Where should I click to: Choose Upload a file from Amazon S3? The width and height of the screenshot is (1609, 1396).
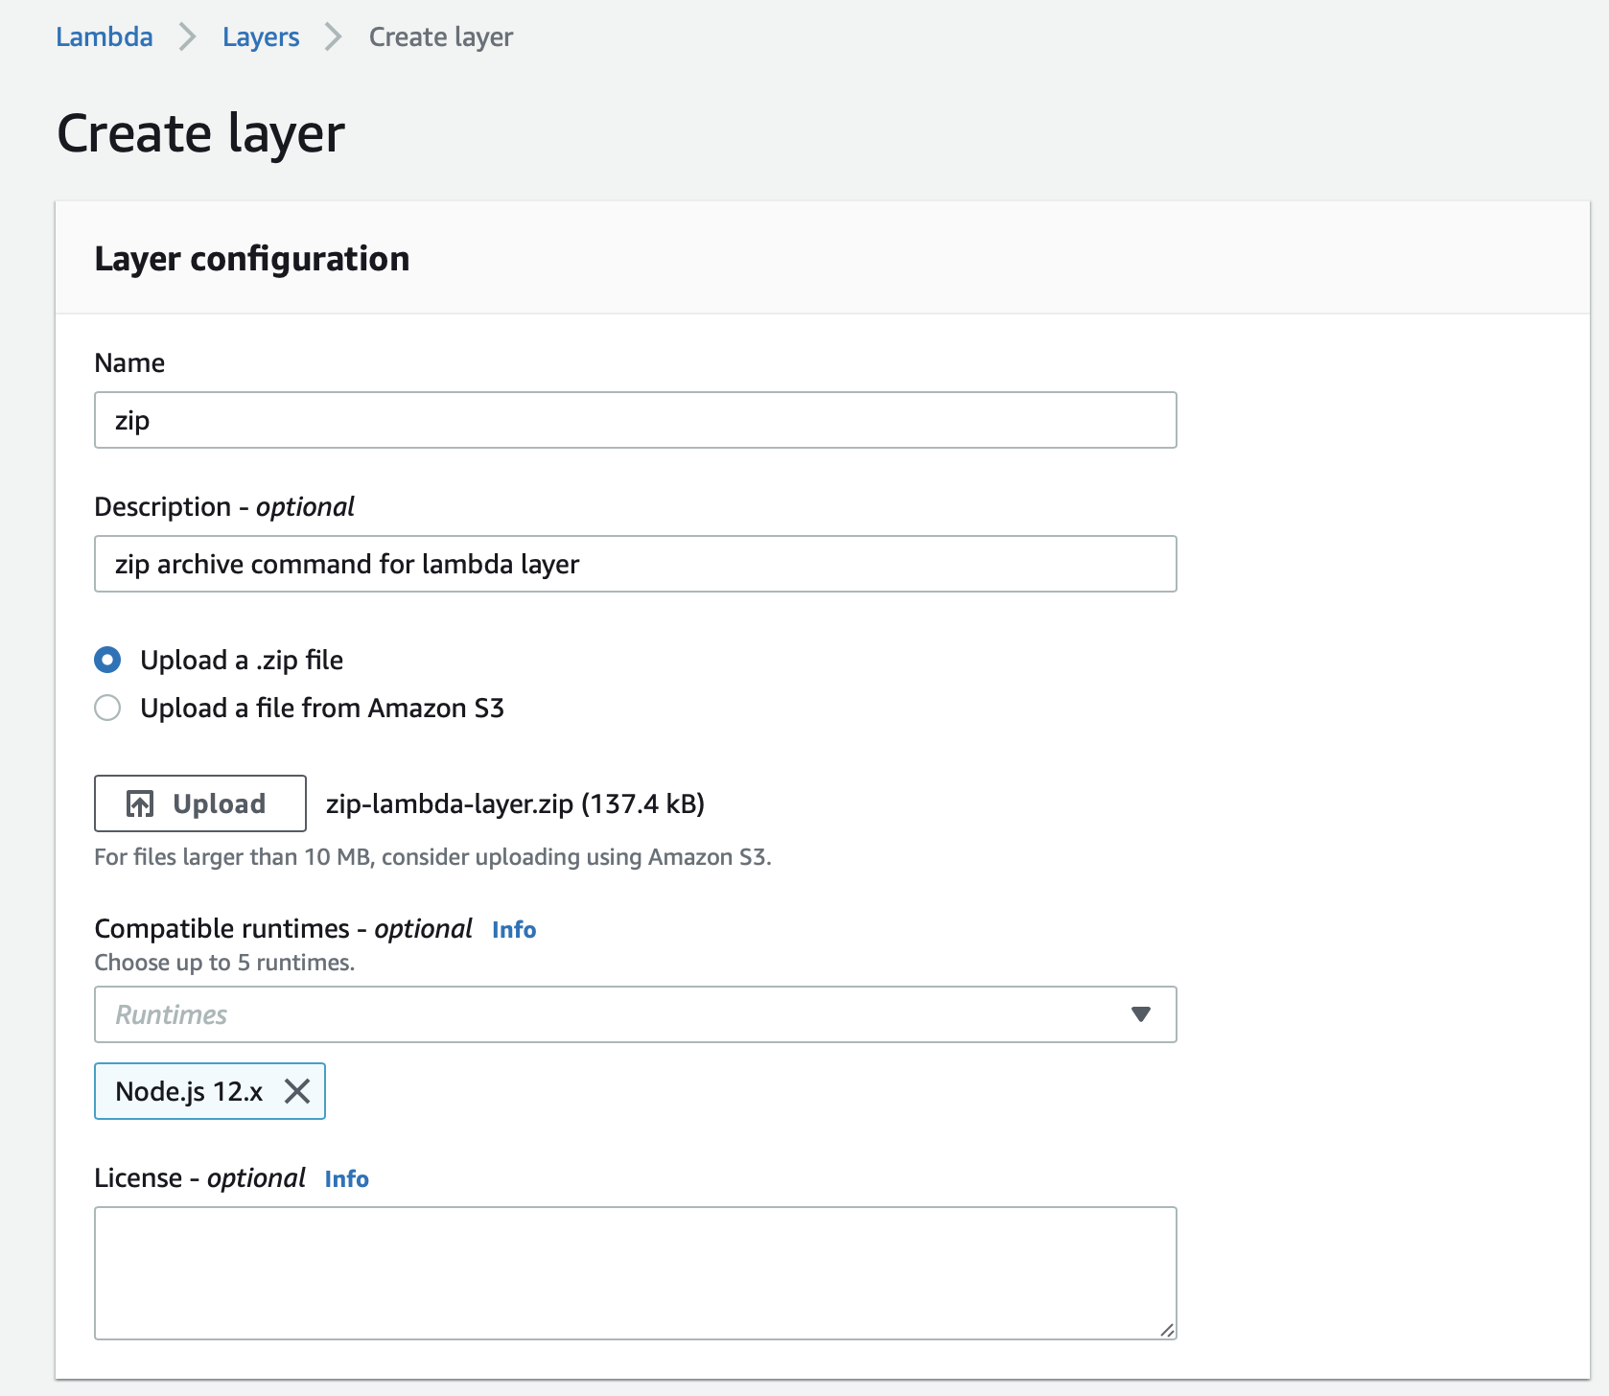pos(107,708)
